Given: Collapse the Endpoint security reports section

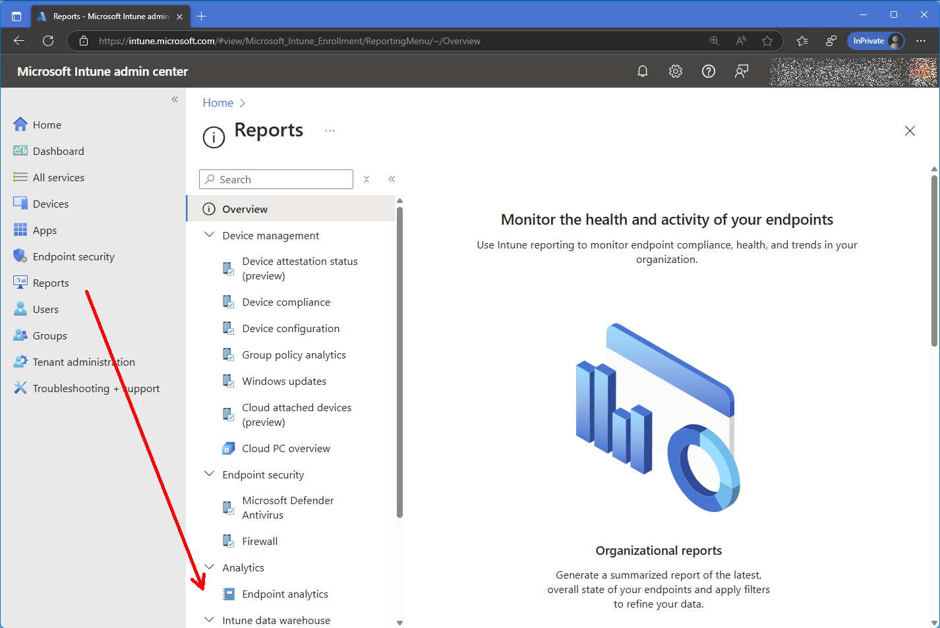Looking at the screenshot, I should coord(210,474).
